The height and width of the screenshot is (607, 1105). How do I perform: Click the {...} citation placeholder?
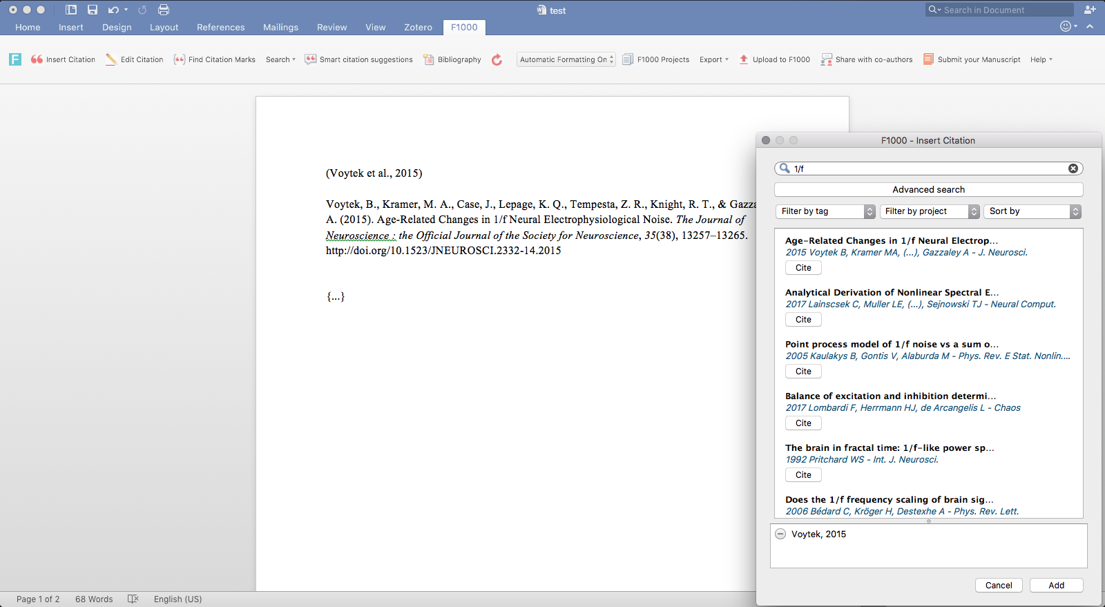tap(336, 296)
